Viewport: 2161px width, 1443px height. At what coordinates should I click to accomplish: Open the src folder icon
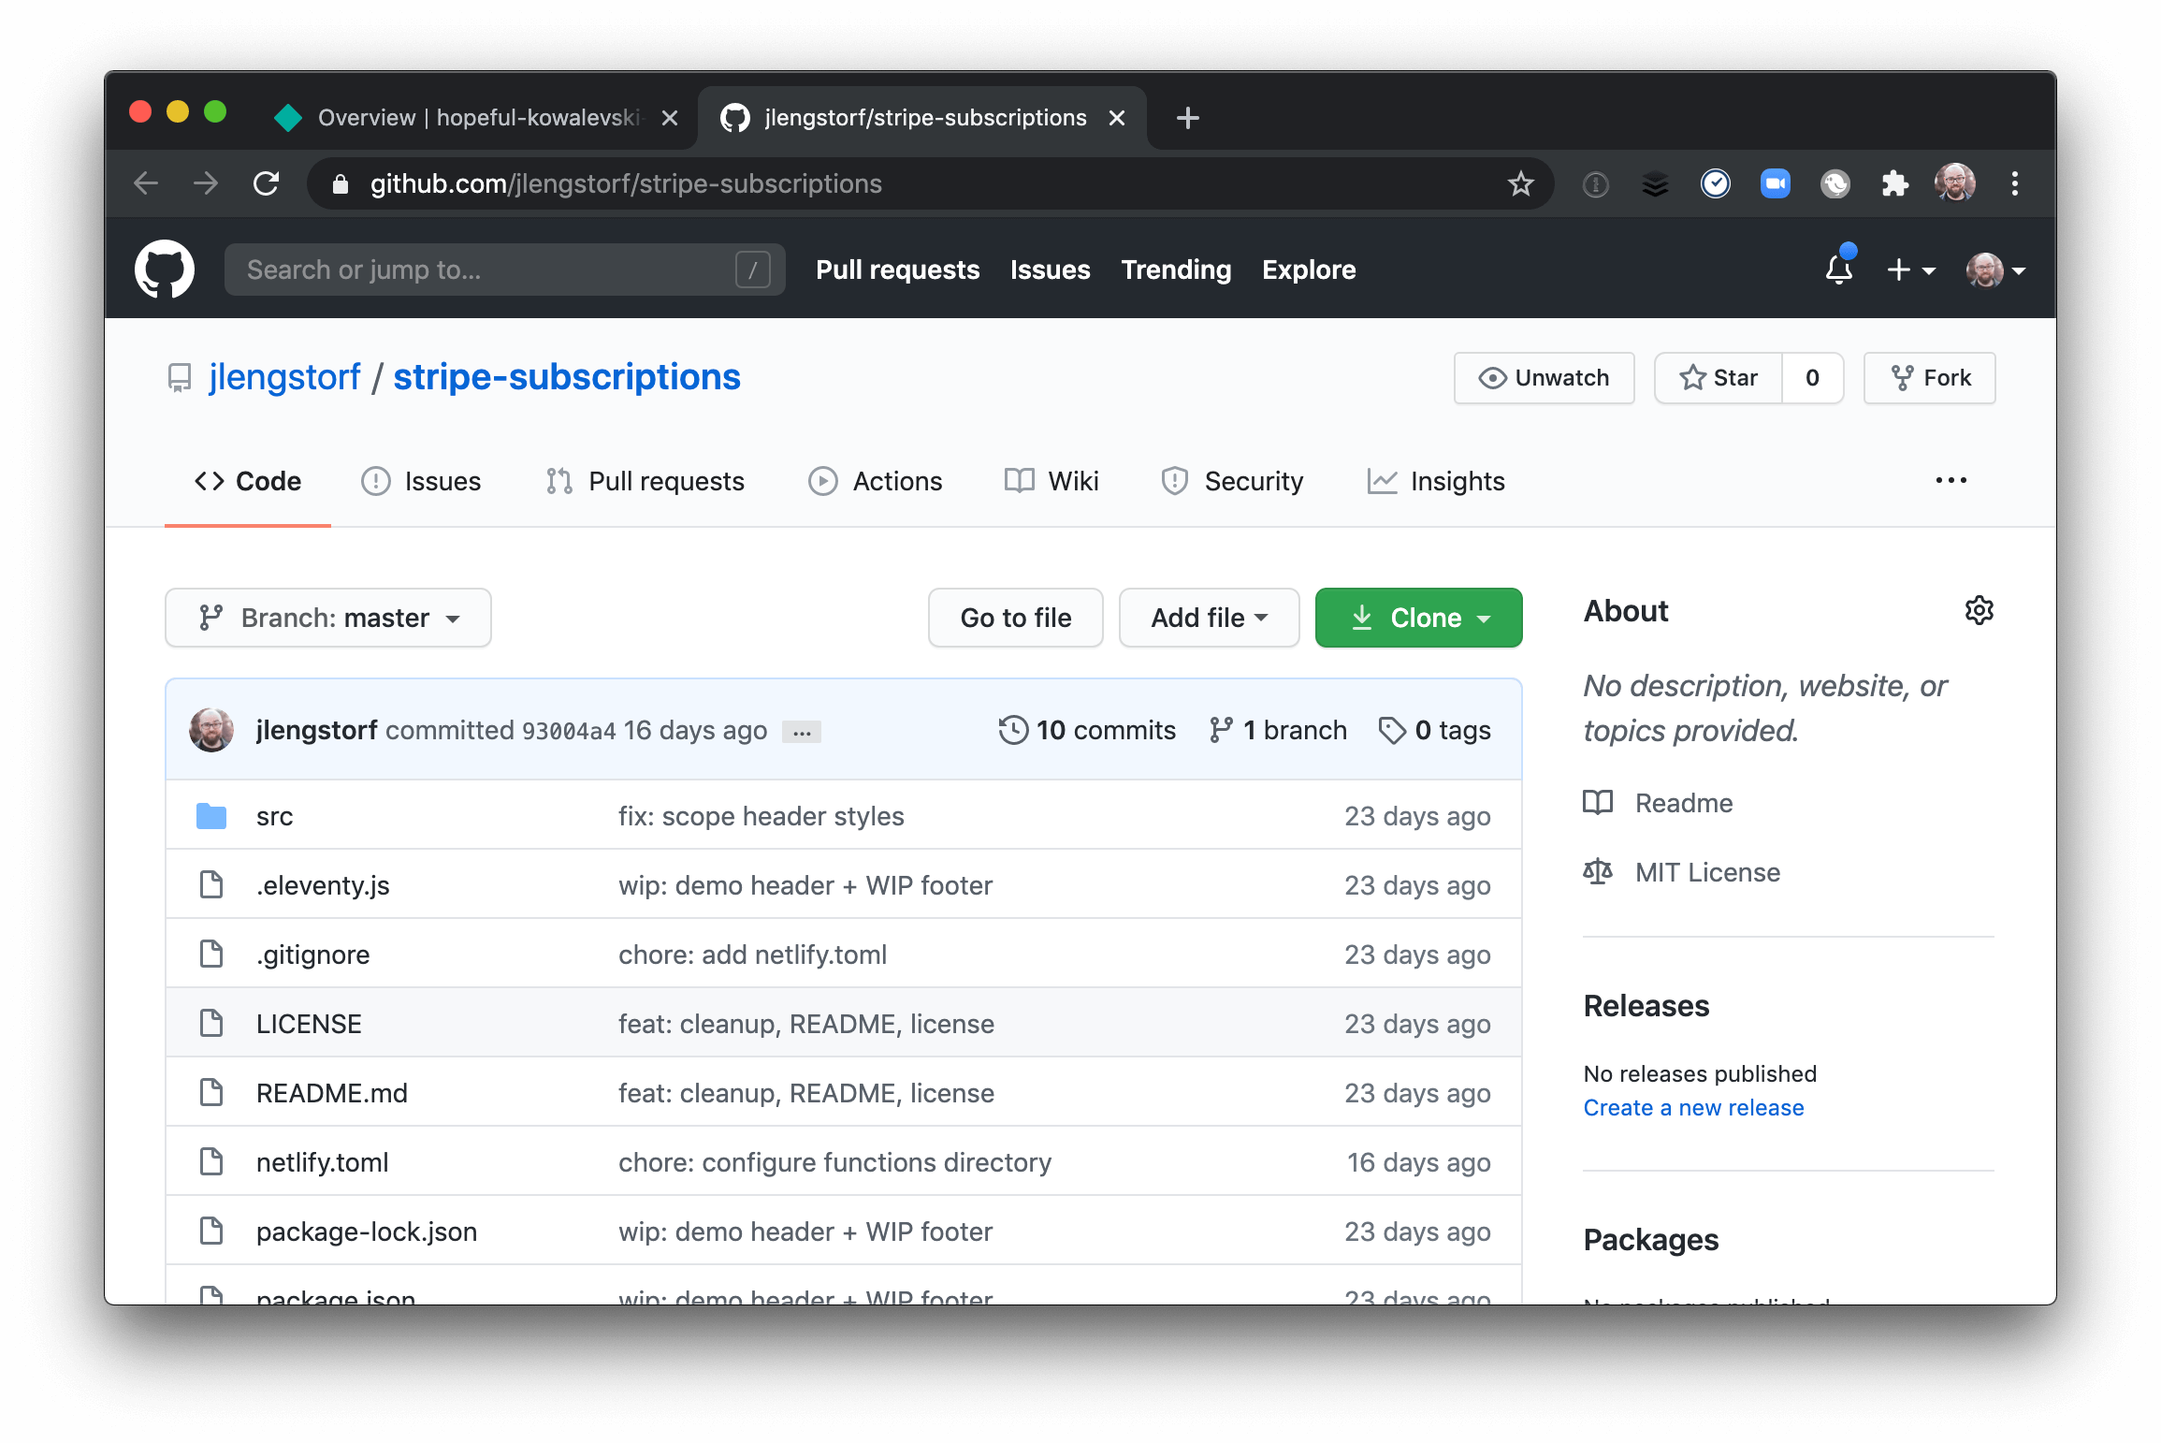pyautogui.click(x=211, y=815)
